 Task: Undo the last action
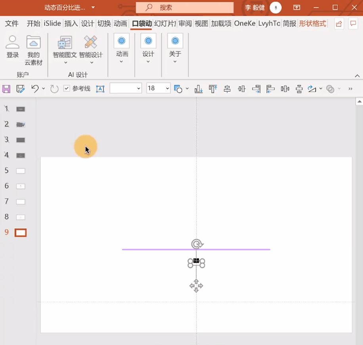(x=35, y=89)
